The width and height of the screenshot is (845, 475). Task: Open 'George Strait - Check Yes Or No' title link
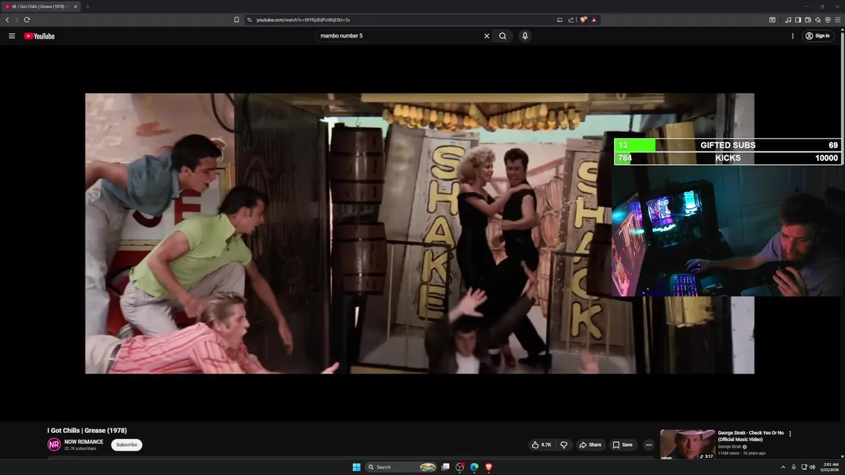pyautogui.click(x=751, y=436)
